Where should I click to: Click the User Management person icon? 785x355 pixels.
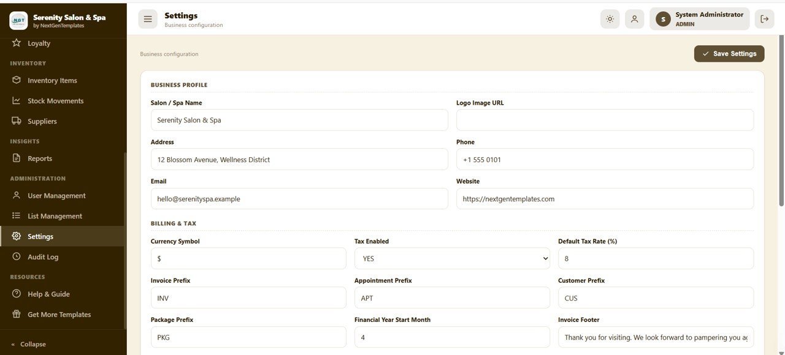coord(17,195)
